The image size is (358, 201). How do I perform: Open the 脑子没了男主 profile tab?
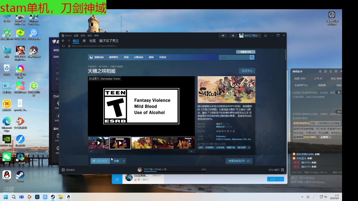click(x=109, y=41)
